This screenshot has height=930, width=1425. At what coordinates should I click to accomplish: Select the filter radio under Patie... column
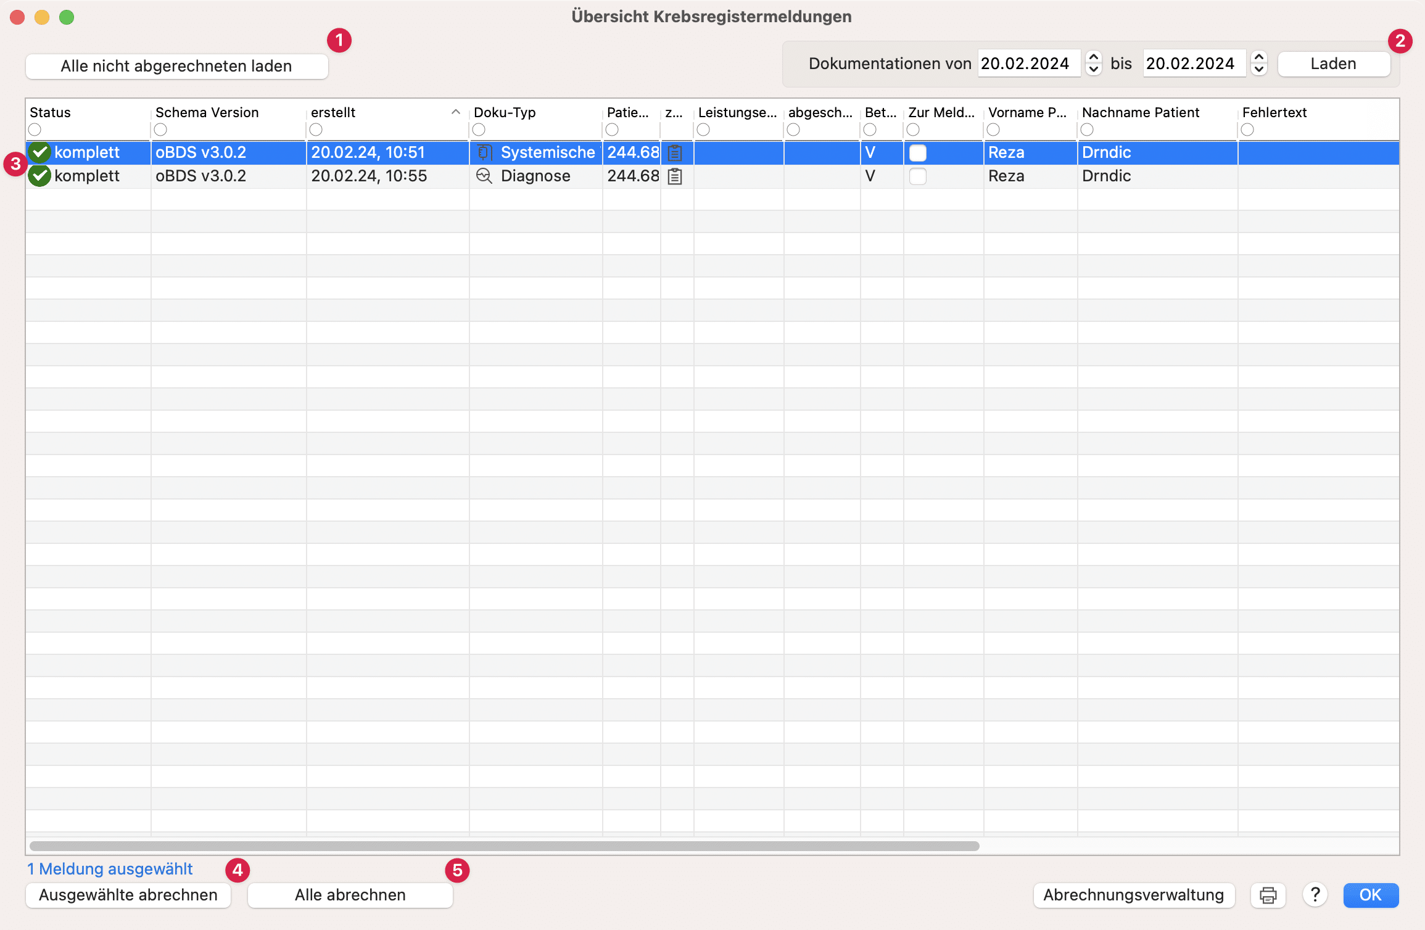pos(612,130)
